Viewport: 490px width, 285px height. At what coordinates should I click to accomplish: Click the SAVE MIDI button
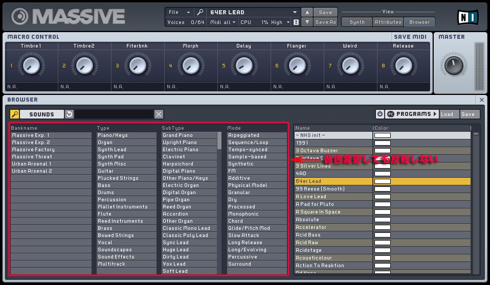click(410, 37)
